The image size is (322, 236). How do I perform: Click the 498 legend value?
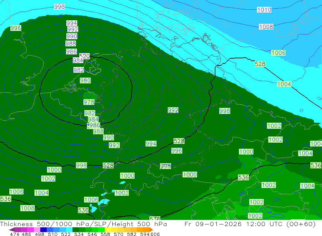(39, 234)
